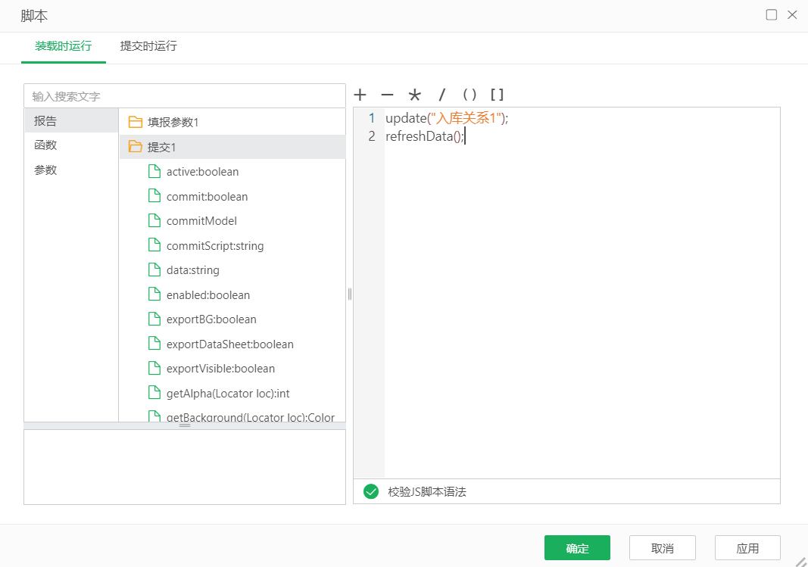The width and height of the screenshot is (808, 567).
Task: Insert the divide slash operator
Action: click(x=441, y=95)
